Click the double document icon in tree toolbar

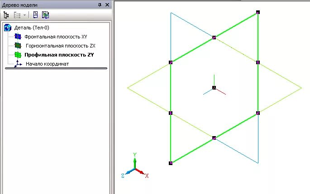pyautogui.click(x=45, y=15)
